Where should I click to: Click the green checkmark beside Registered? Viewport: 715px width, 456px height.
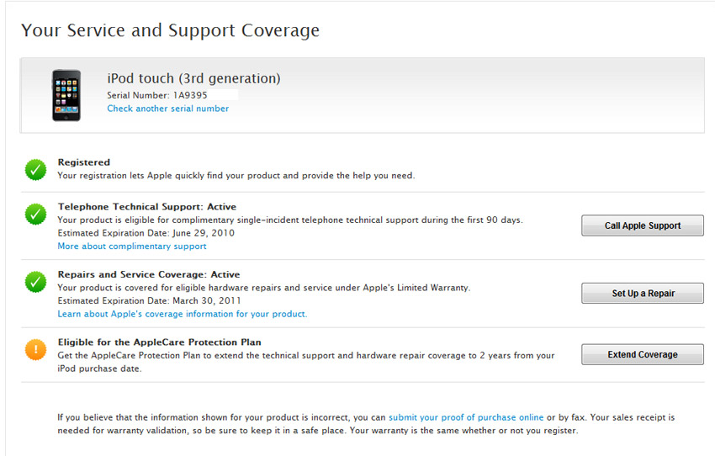[35, 170]
